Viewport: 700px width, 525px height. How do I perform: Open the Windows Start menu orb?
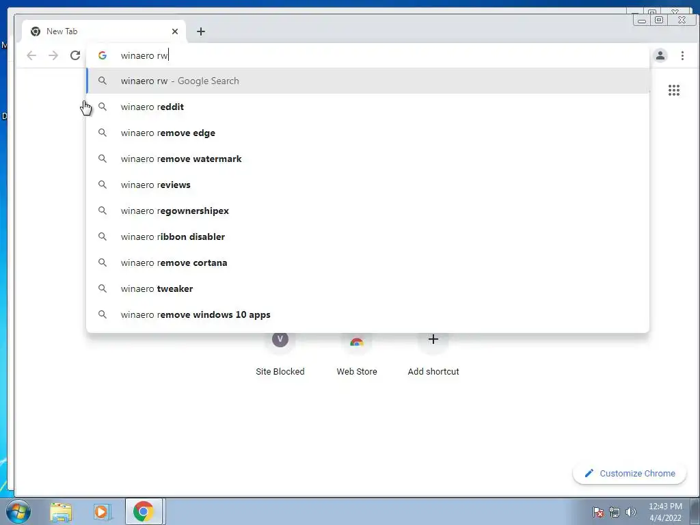tap(18, 511)
